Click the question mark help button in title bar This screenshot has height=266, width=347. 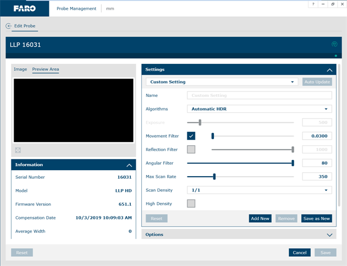(313, 4)
